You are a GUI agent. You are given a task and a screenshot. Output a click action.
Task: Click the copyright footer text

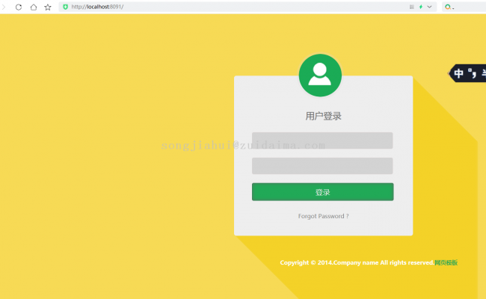tap(356, 262)
